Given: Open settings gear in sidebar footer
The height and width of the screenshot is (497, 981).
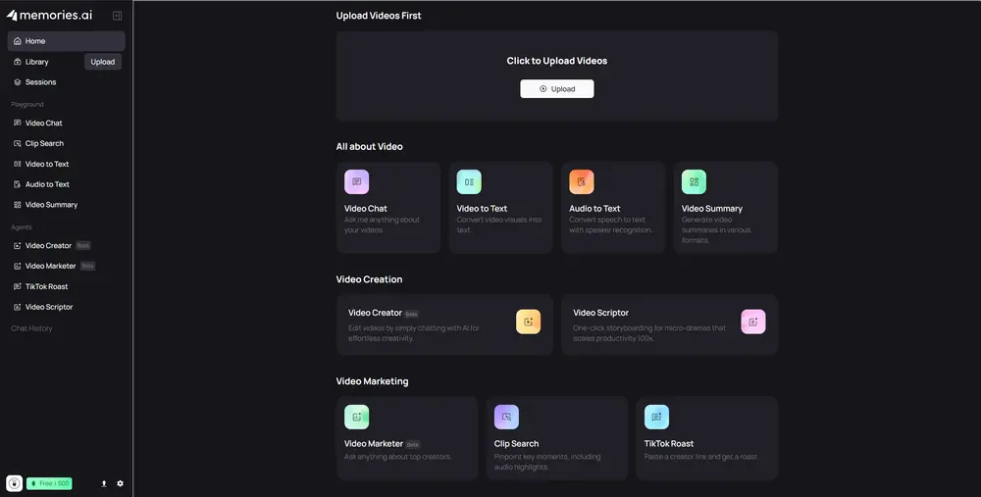Looking at the screenshot, I should (x=121, y=483).
